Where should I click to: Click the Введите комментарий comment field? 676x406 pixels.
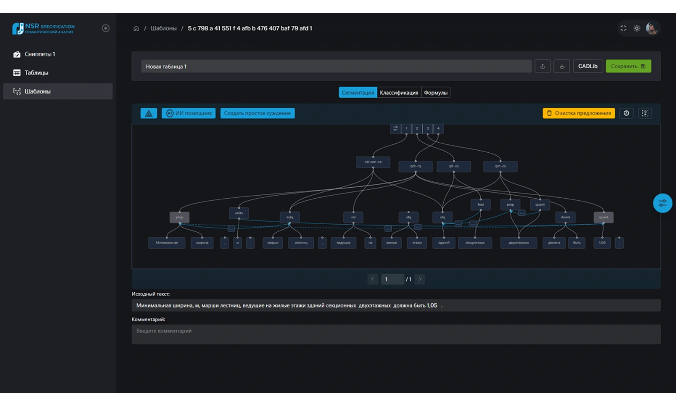396,334
